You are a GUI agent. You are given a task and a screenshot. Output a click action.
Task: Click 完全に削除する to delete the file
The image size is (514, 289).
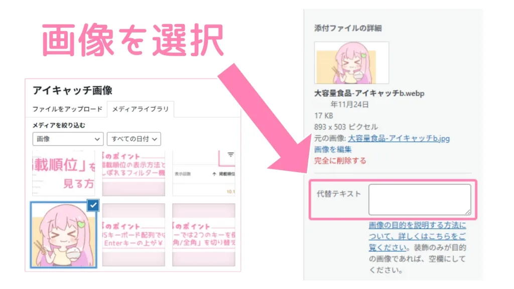click(340, 161)
